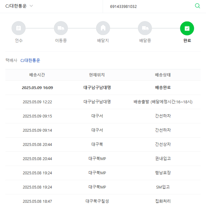Click the 배송시간 column header
The width and height of the screenshot is (206, 207).
pyautogui.click(x=37, y=75)
